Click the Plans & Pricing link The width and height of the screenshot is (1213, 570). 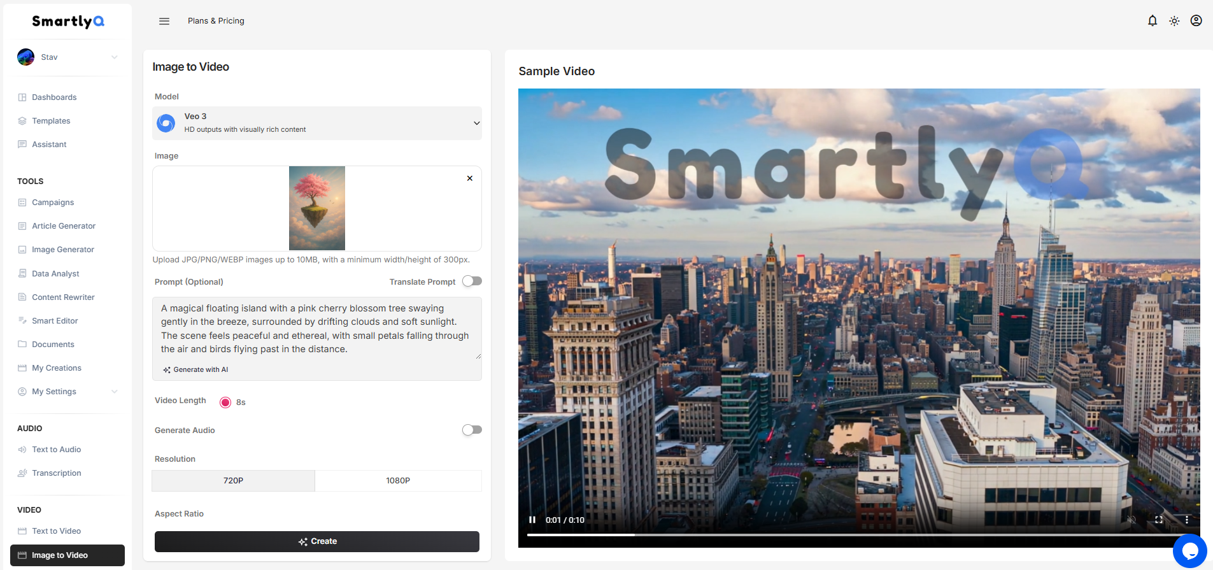click(x=216, y=21)
